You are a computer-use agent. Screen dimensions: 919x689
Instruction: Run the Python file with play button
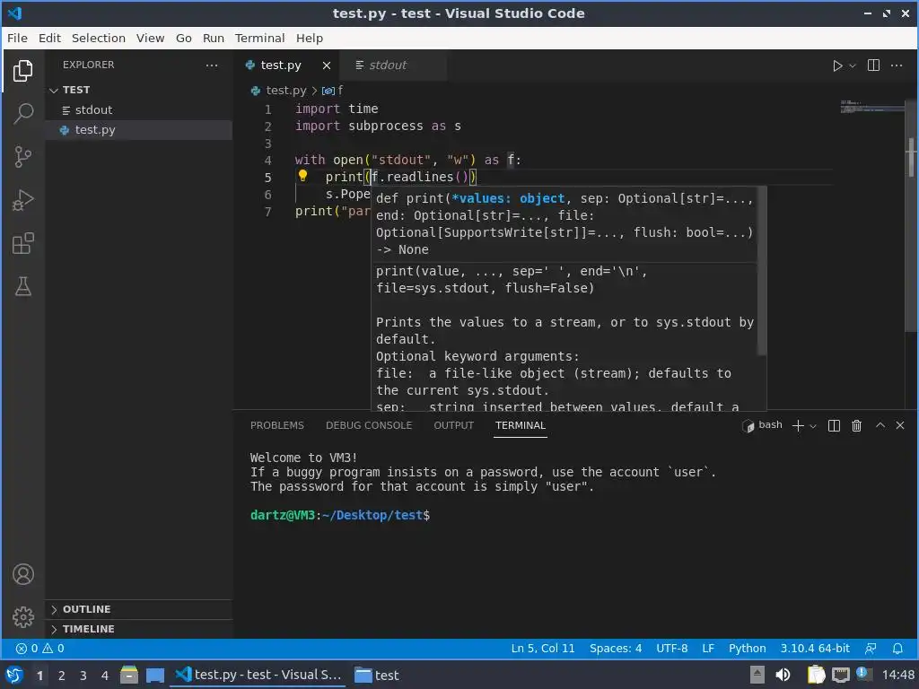pos(837,65)
